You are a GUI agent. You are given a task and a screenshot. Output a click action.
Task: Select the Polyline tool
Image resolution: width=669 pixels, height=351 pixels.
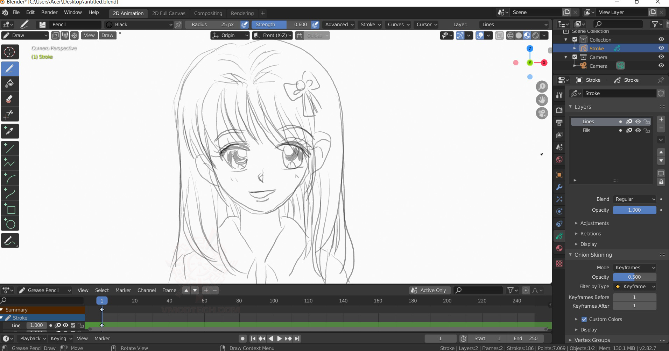coord(10,163)
